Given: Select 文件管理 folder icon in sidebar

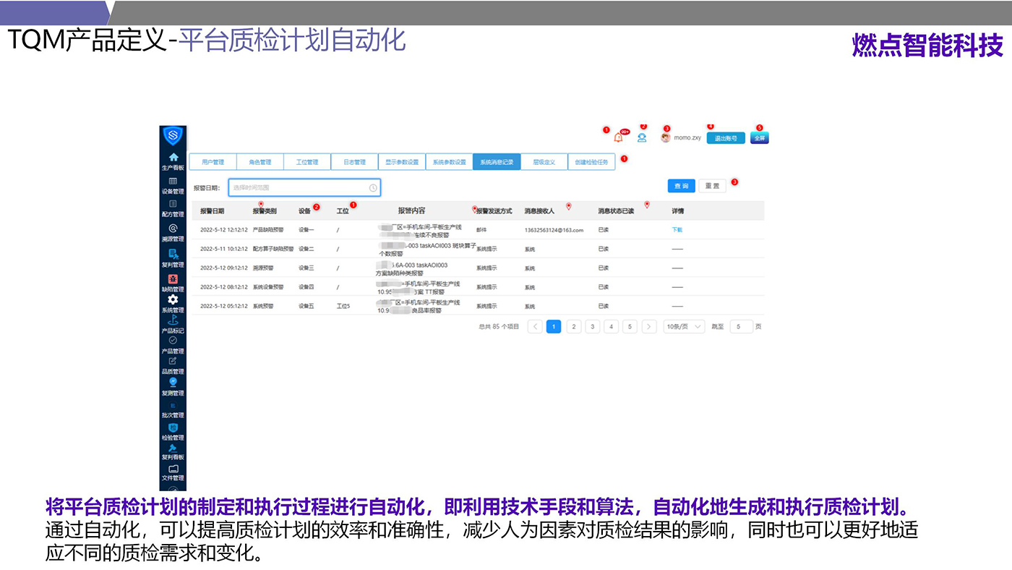Looking at the screenshot, I should coord(173,469).
